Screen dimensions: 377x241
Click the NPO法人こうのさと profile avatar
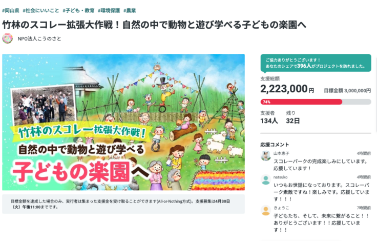tap(7, 38)
